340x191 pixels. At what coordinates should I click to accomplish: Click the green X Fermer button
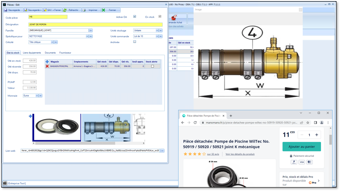(110, 10)
